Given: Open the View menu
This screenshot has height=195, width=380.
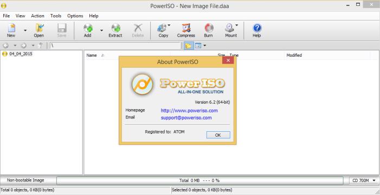Looking at the screenshot, I should pos(21,16).
